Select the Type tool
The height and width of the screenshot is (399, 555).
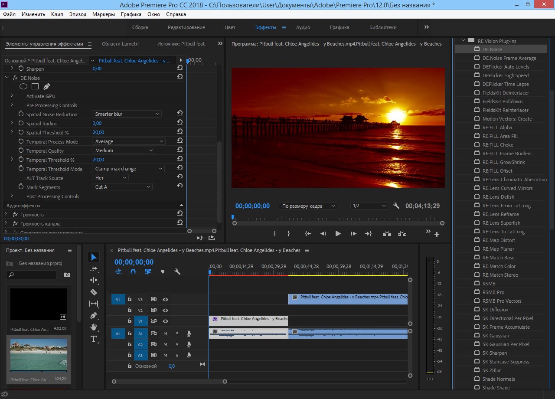94,339
